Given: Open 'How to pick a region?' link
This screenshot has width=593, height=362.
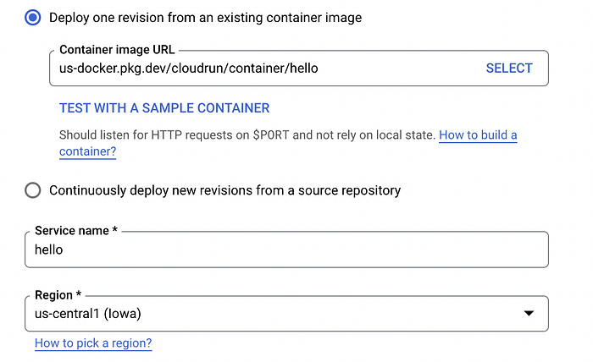Looking at the screenshot, I should pos(93,343).
